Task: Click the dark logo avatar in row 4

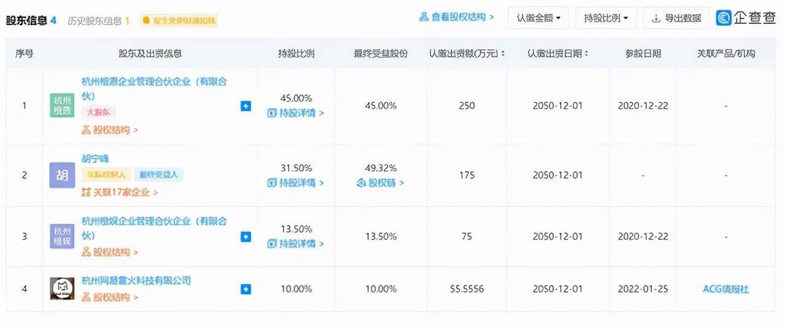Action: click(x=62, y=288)
